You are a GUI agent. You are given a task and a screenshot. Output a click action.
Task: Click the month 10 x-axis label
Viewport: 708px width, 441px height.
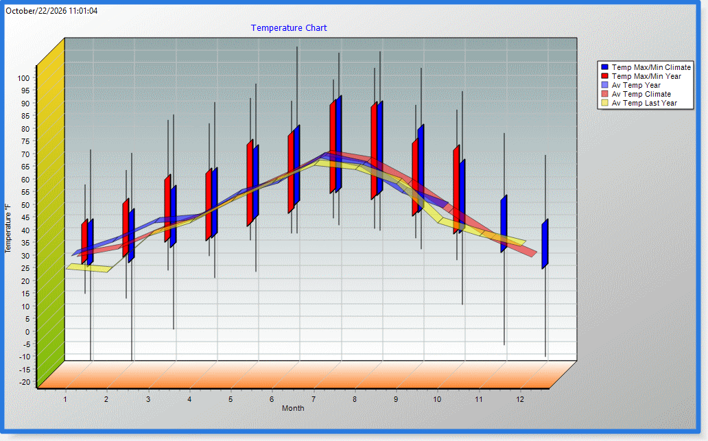[x=437, y=399]
